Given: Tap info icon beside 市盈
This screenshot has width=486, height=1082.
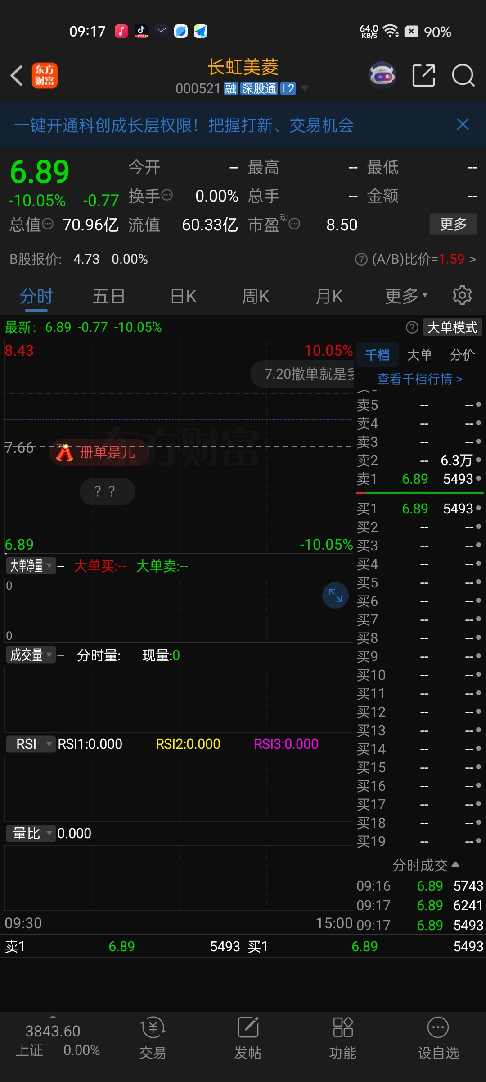Looking at the screenshot, I should [x=294, y=224].
